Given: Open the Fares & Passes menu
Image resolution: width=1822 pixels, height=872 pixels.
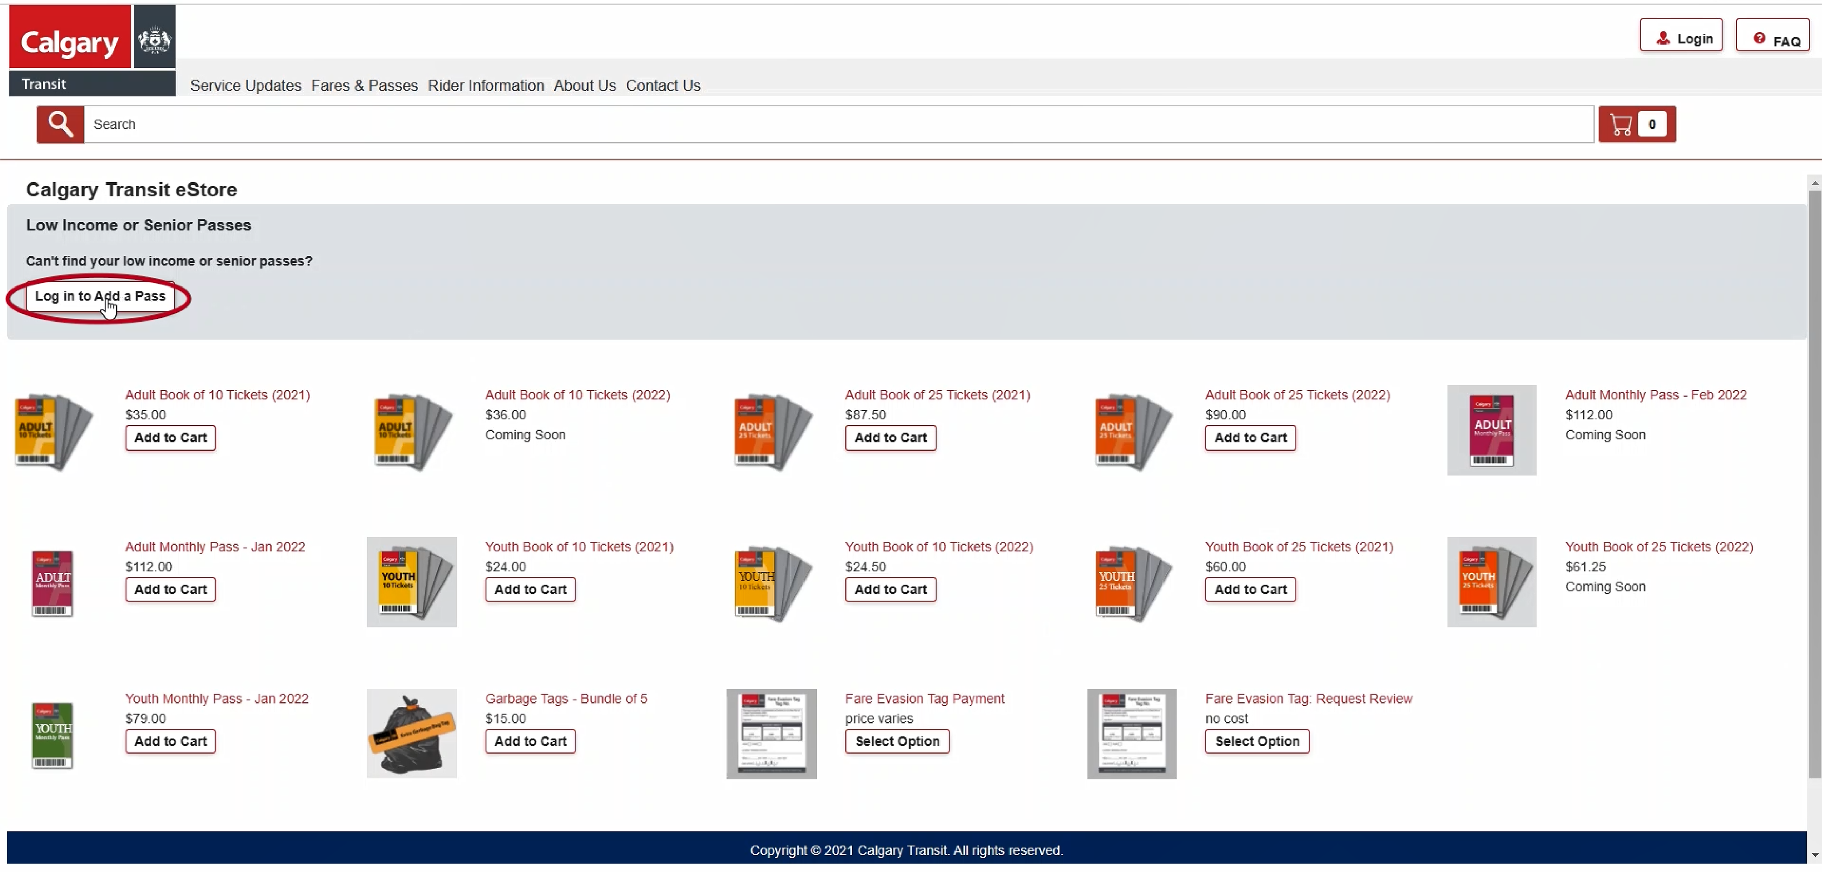Looking at the screenshot, I should (x=364, y=86).
